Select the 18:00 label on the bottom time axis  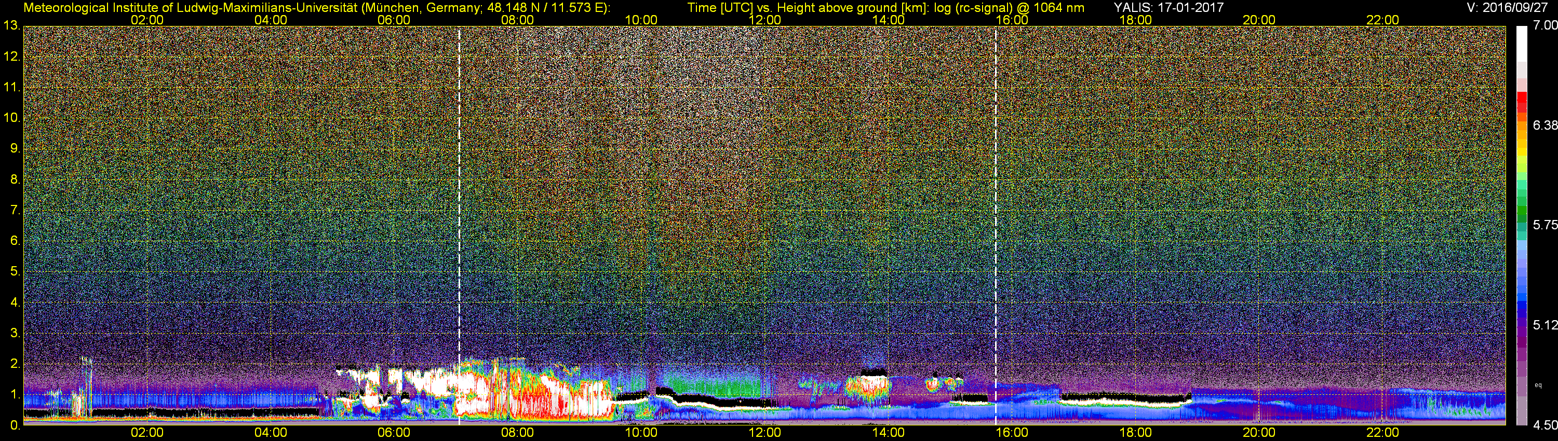1135,433
